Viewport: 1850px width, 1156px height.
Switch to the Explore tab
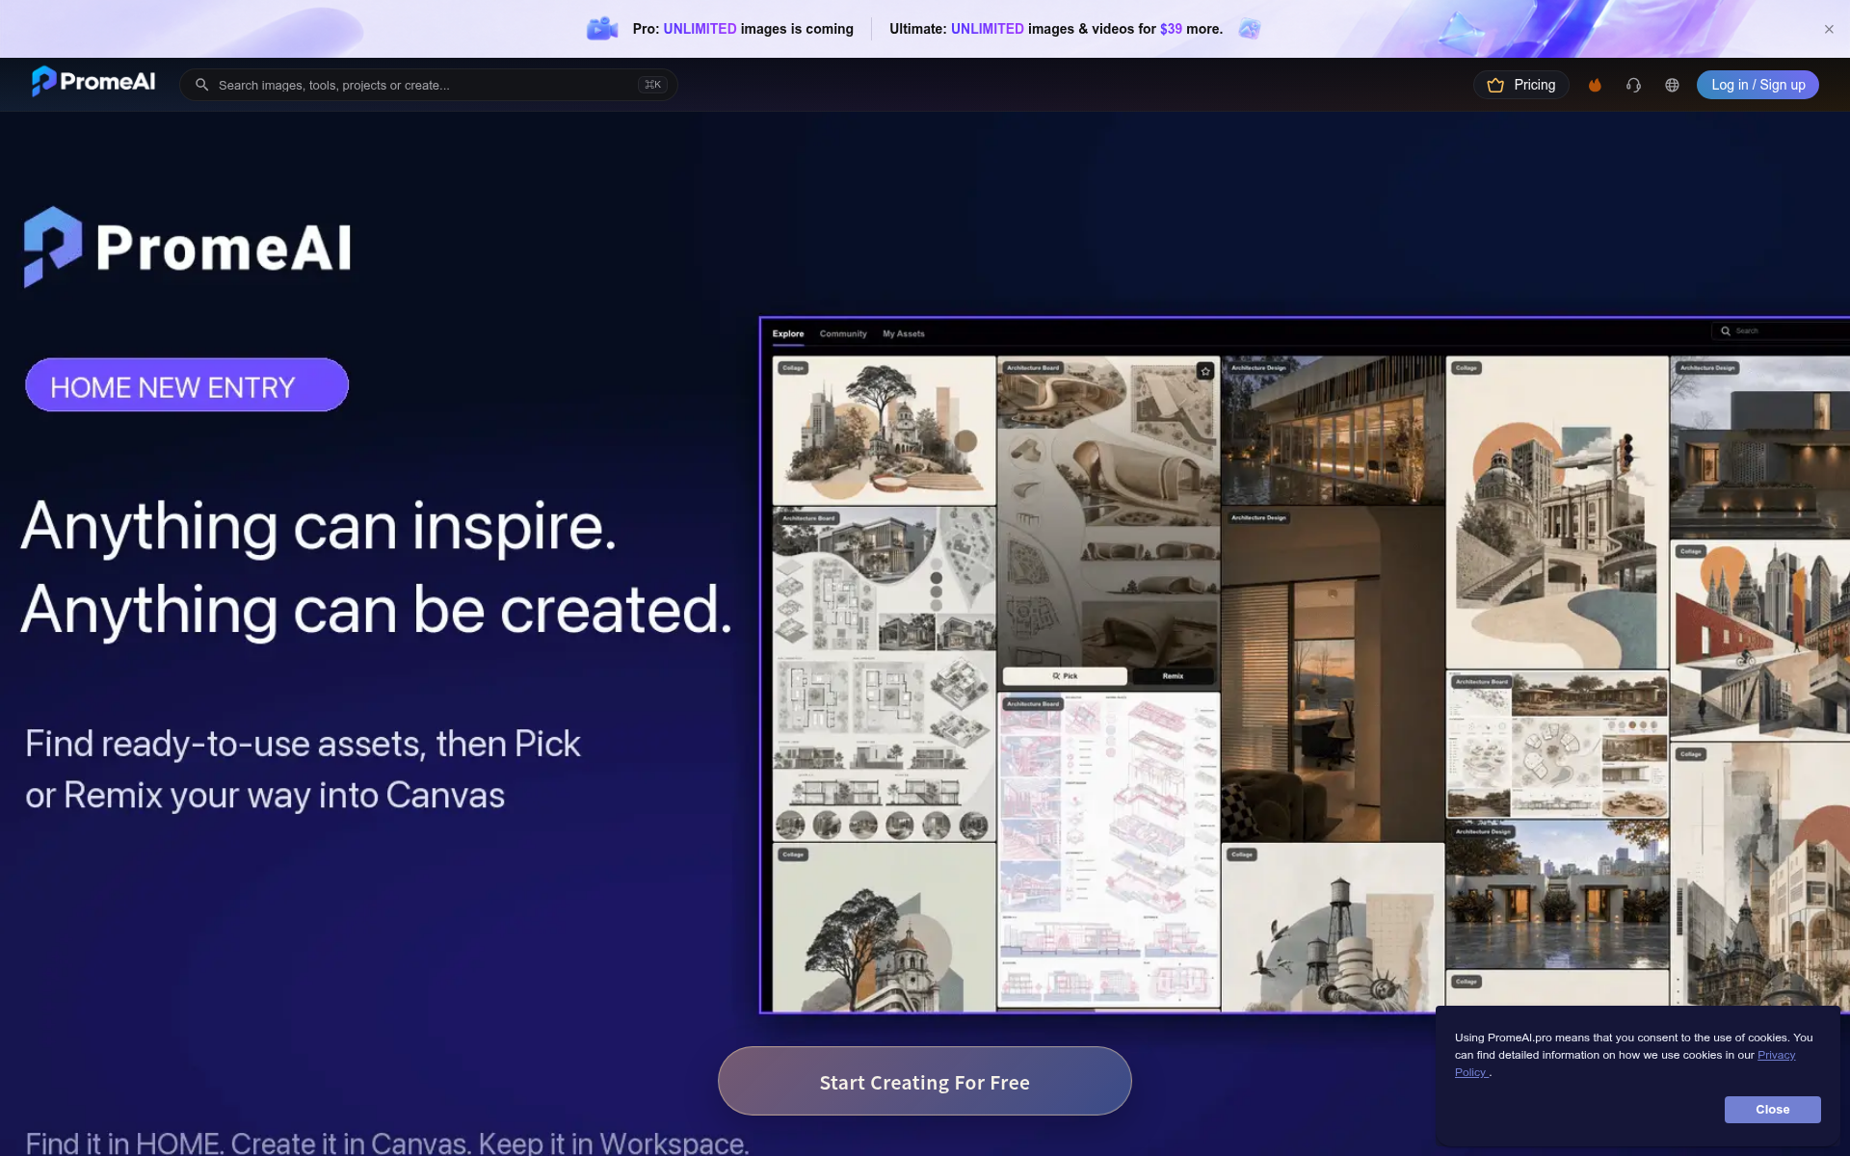[x=787, y=333]
